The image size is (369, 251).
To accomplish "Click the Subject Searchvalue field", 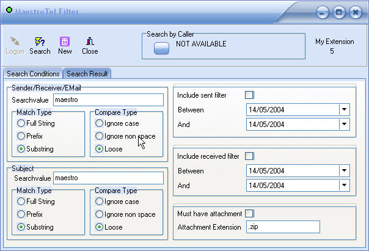I will 108,178.
